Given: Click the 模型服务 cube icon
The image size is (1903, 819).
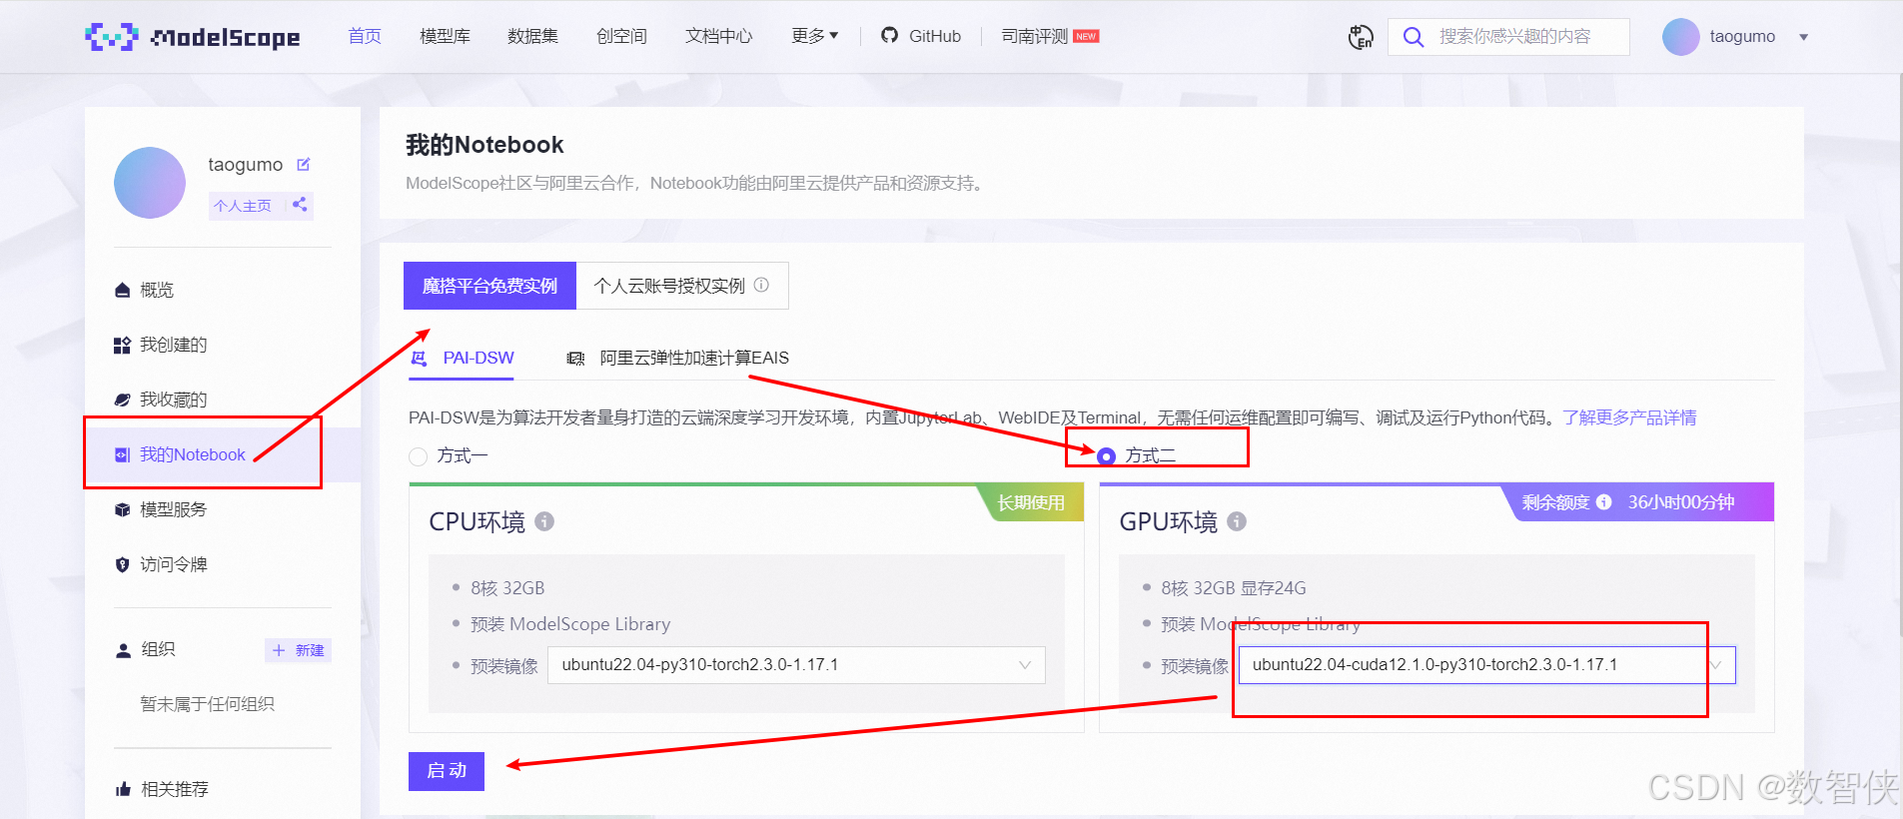Looking at the screenshot, I should (x=123, y=509).
